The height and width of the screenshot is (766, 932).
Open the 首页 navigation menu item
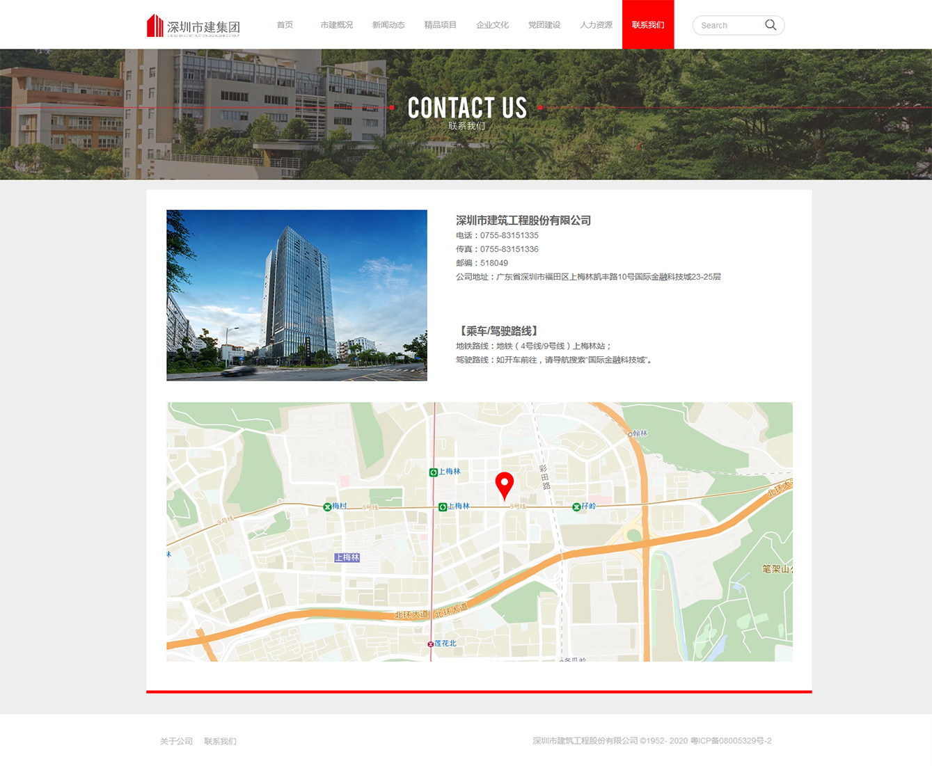[x=285, y=25]
